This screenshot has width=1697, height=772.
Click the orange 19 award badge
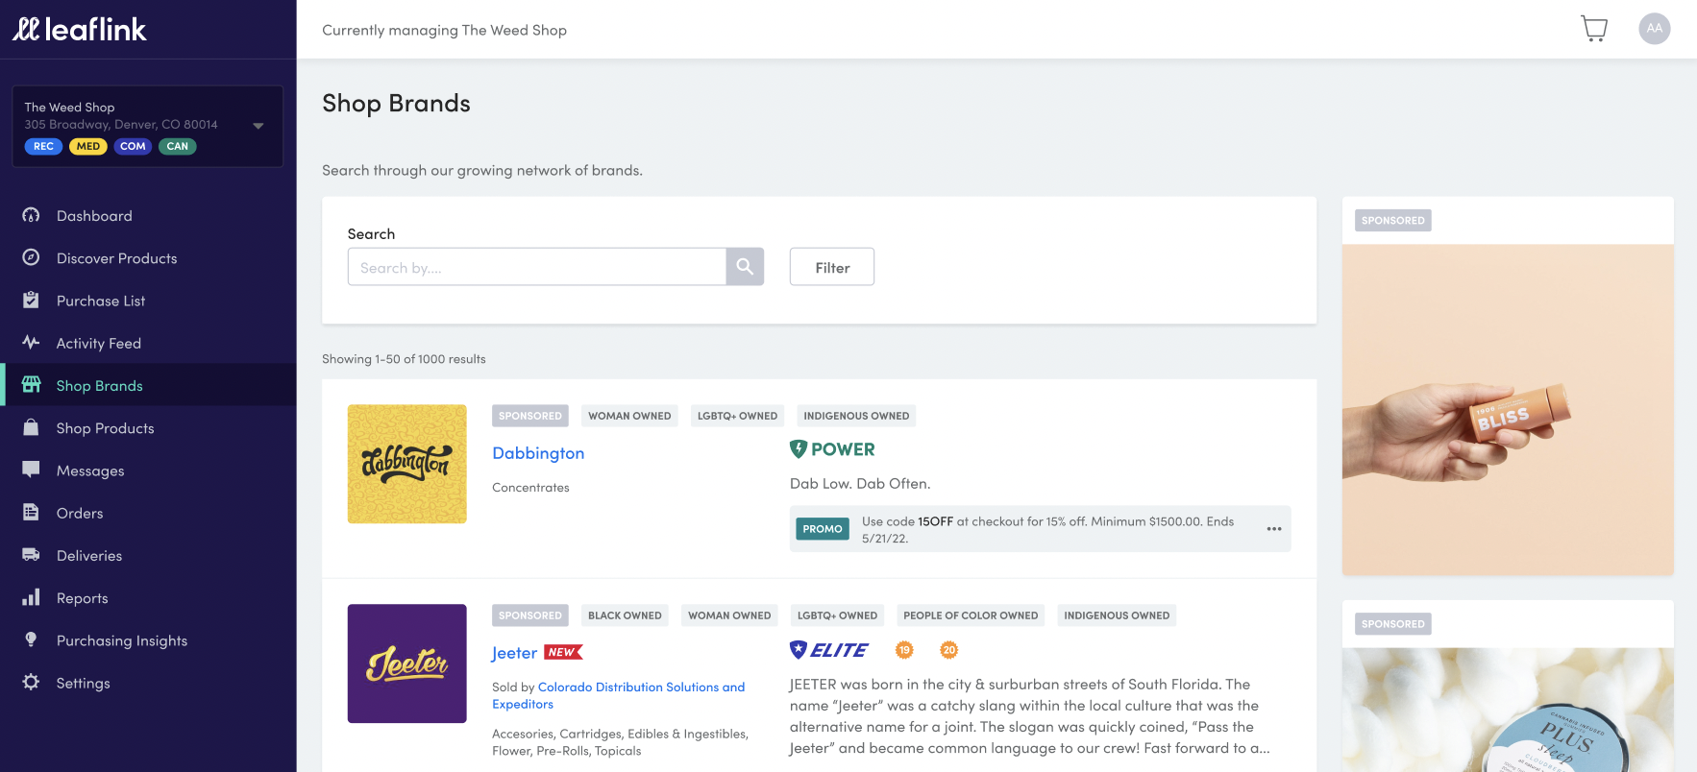(904, 650)
